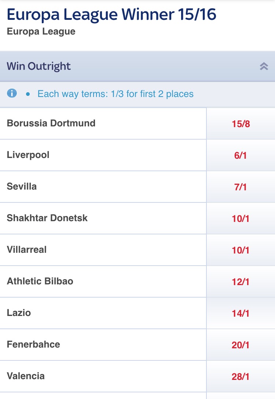Choose Fenerbahce odds 20/1
The image size is (275, 399).
point(241,345)
